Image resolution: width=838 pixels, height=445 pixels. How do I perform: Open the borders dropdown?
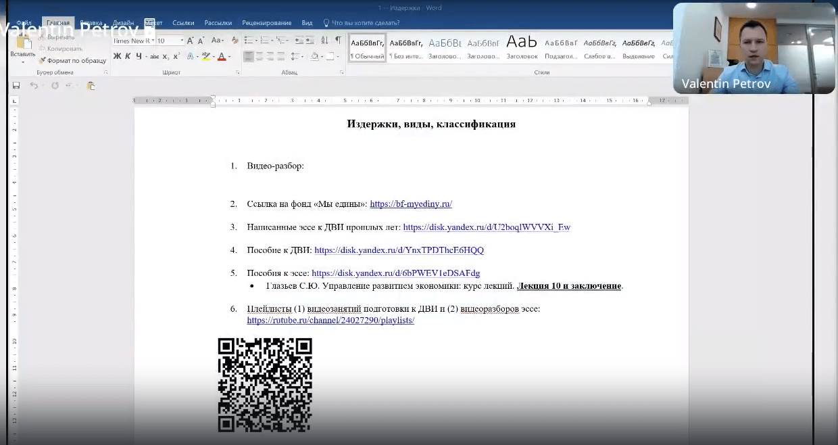click(337, 56)
